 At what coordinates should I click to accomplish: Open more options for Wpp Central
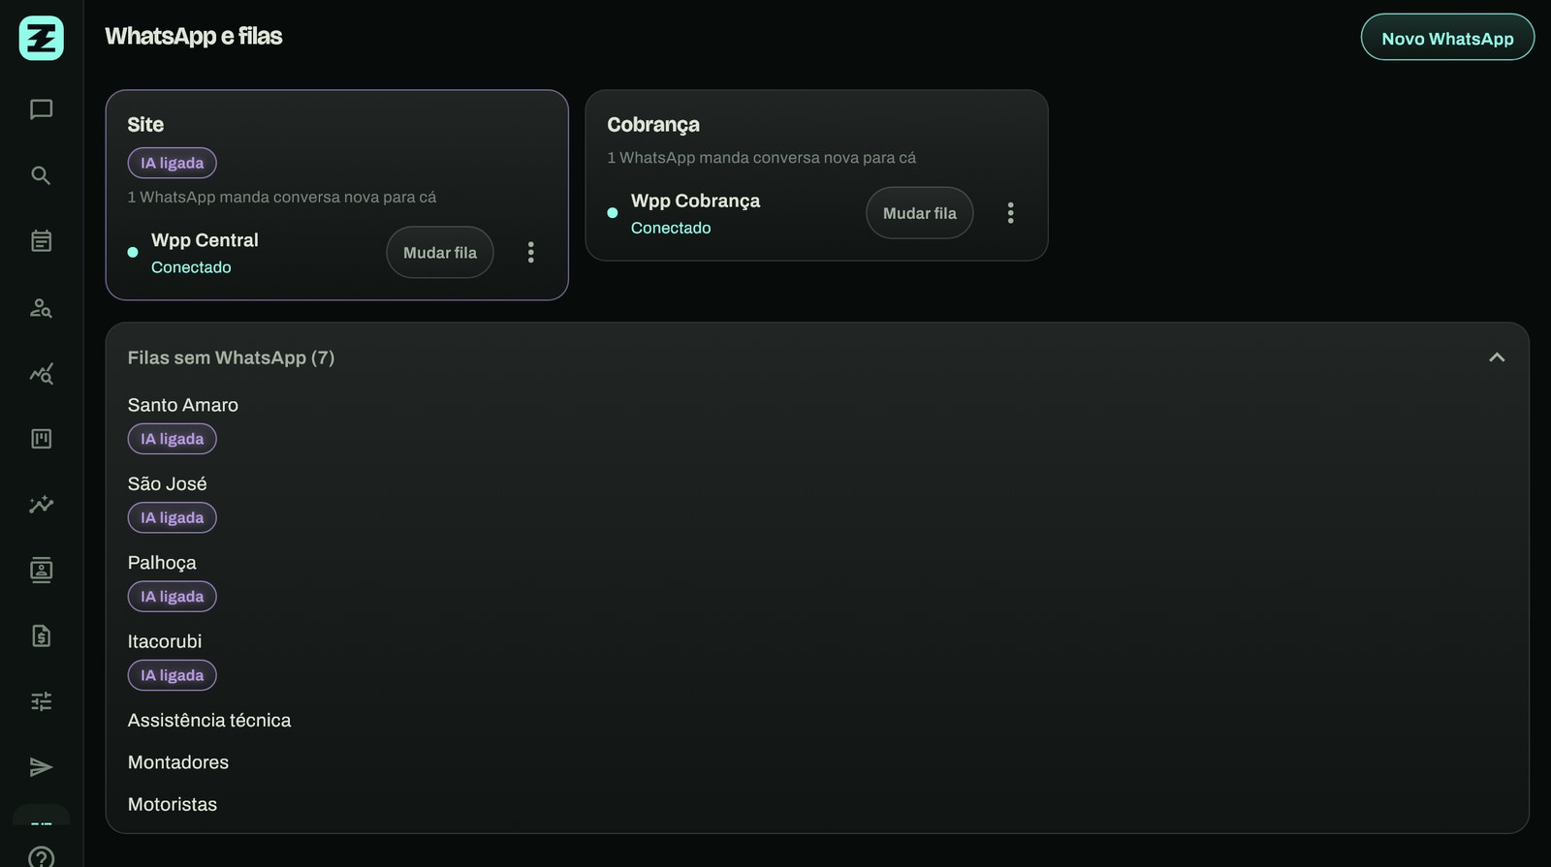pos(530,253)
